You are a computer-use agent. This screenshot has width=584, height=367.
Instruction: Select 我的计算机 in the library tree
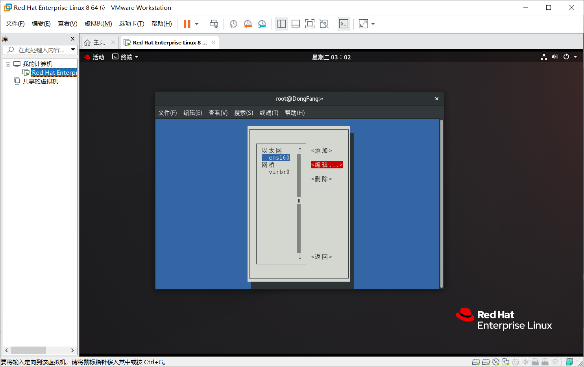coord(37,64)
